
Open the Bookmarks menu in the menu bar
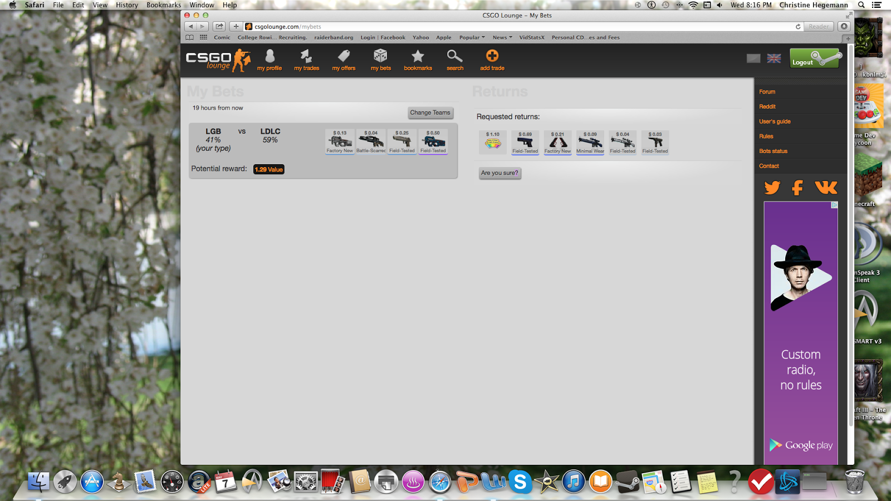point(164,5)
